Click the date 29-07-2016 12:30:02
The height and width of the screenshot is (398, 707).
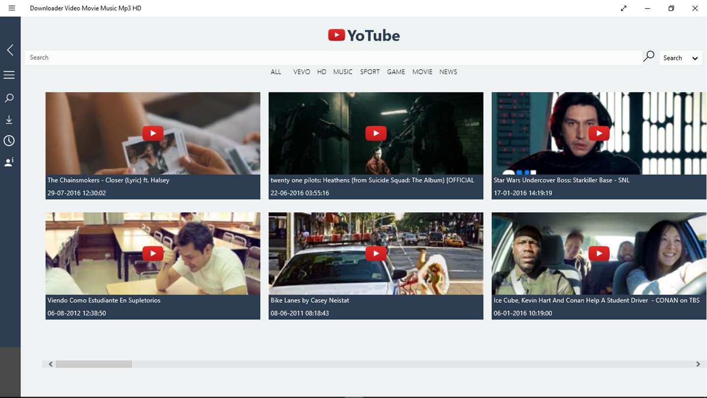[77, 193]
